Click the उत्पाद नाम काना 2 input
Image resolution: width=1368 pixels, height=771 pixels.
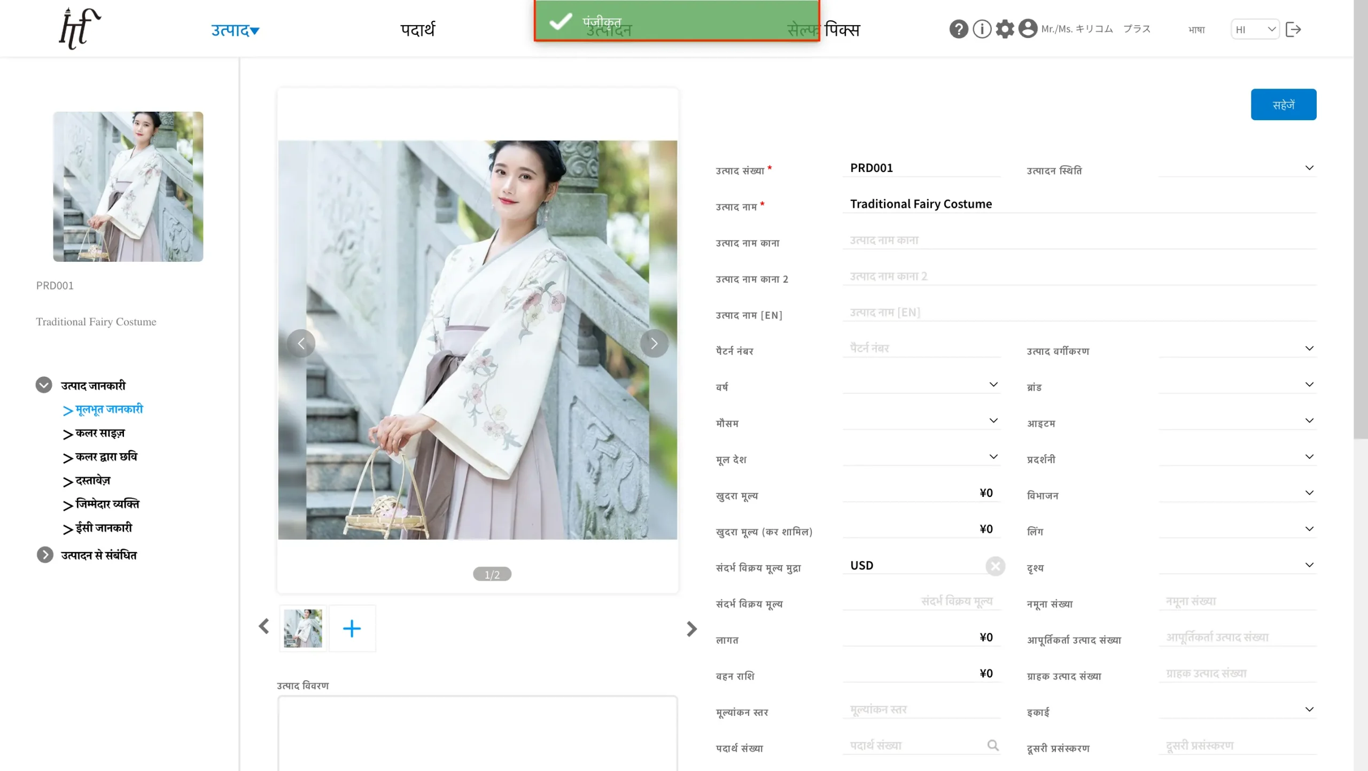coord(1079,276)
